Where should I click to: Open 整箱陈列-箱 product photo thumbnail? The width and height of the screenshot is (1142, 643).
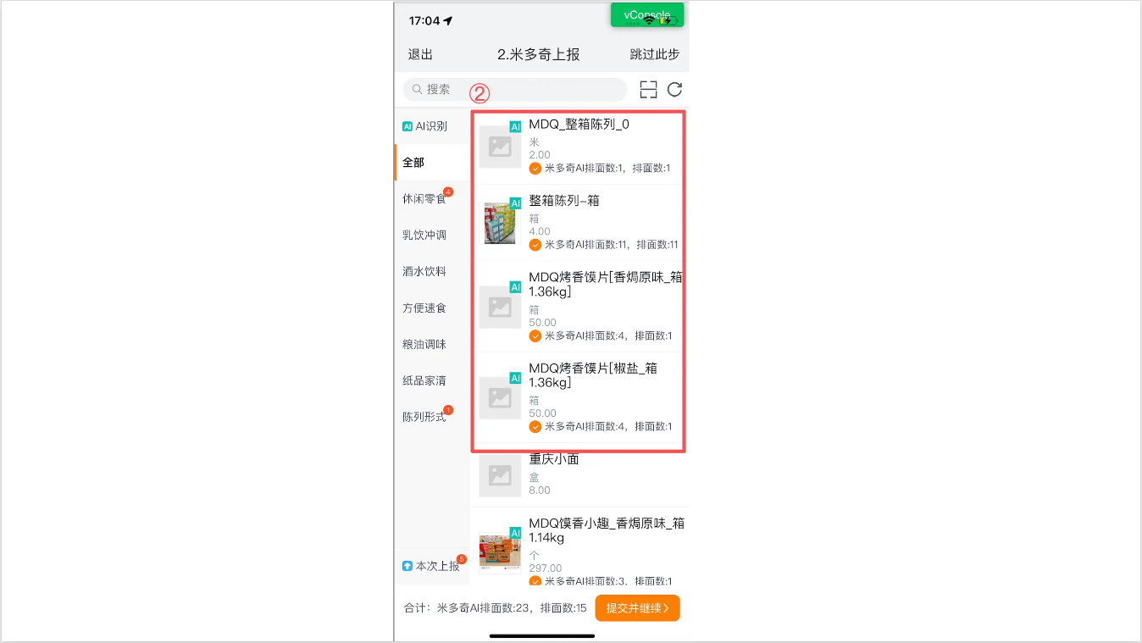(x=500, y=223)
